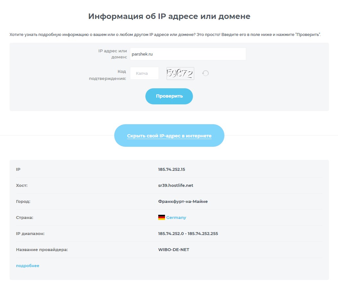Screen dimensions: 338x288
Task: Click the 'Название провайдера' row label
Action: click(42, 250)
